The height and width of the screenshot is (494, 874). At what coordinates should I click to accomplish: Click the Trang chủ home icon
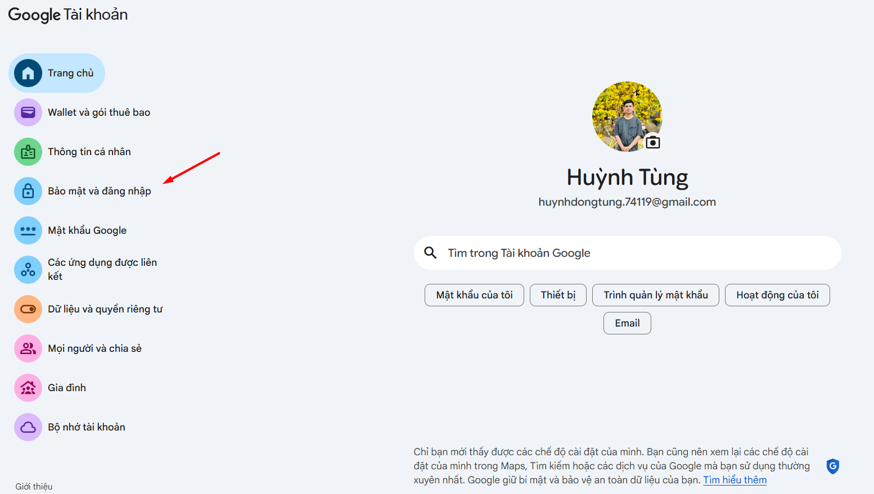[x=28, y=73]
